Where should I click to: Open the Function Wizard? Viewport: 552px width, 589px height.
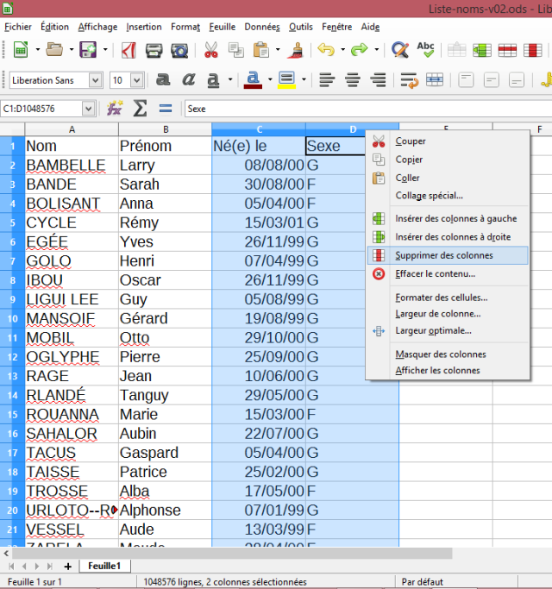[115, 109]
